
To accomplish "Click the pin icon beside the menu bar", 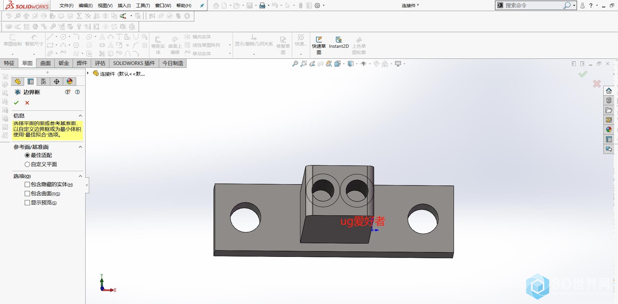I will (202, 6).
